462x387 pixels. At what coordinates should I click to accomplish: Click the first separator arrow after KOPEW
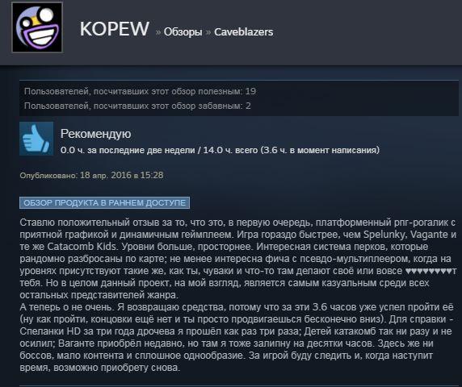click(x=158, y=32)
